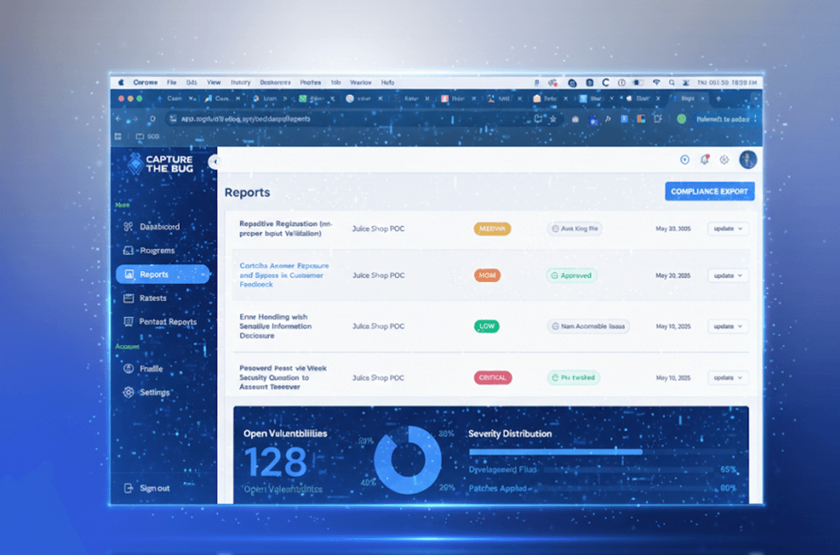The width and height of the screenshot is (840, 555).
Task: Click the status chip in the first report row
Action: pyautogui.click(x=574, y=229)
